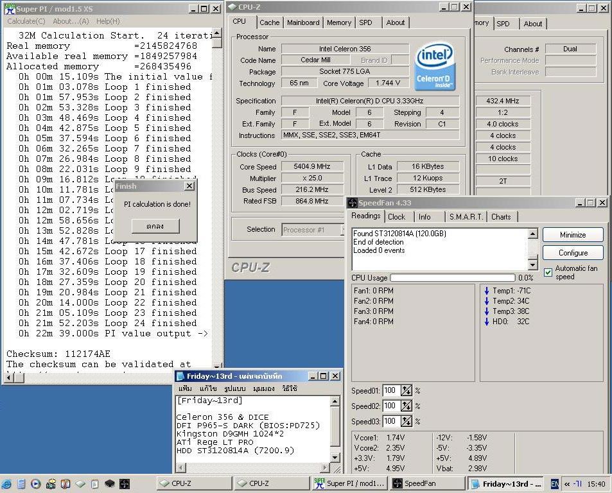Switch to SpeedFan Clock tab
Screen dimensions: 612x493
pos(396,217)
